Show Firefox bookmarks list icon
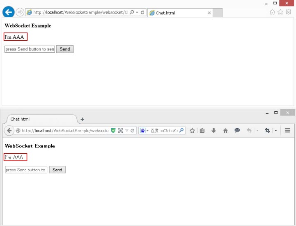 202,131
